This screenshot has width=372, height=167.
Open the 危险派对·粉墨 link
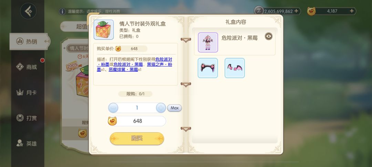coord(135,62)
